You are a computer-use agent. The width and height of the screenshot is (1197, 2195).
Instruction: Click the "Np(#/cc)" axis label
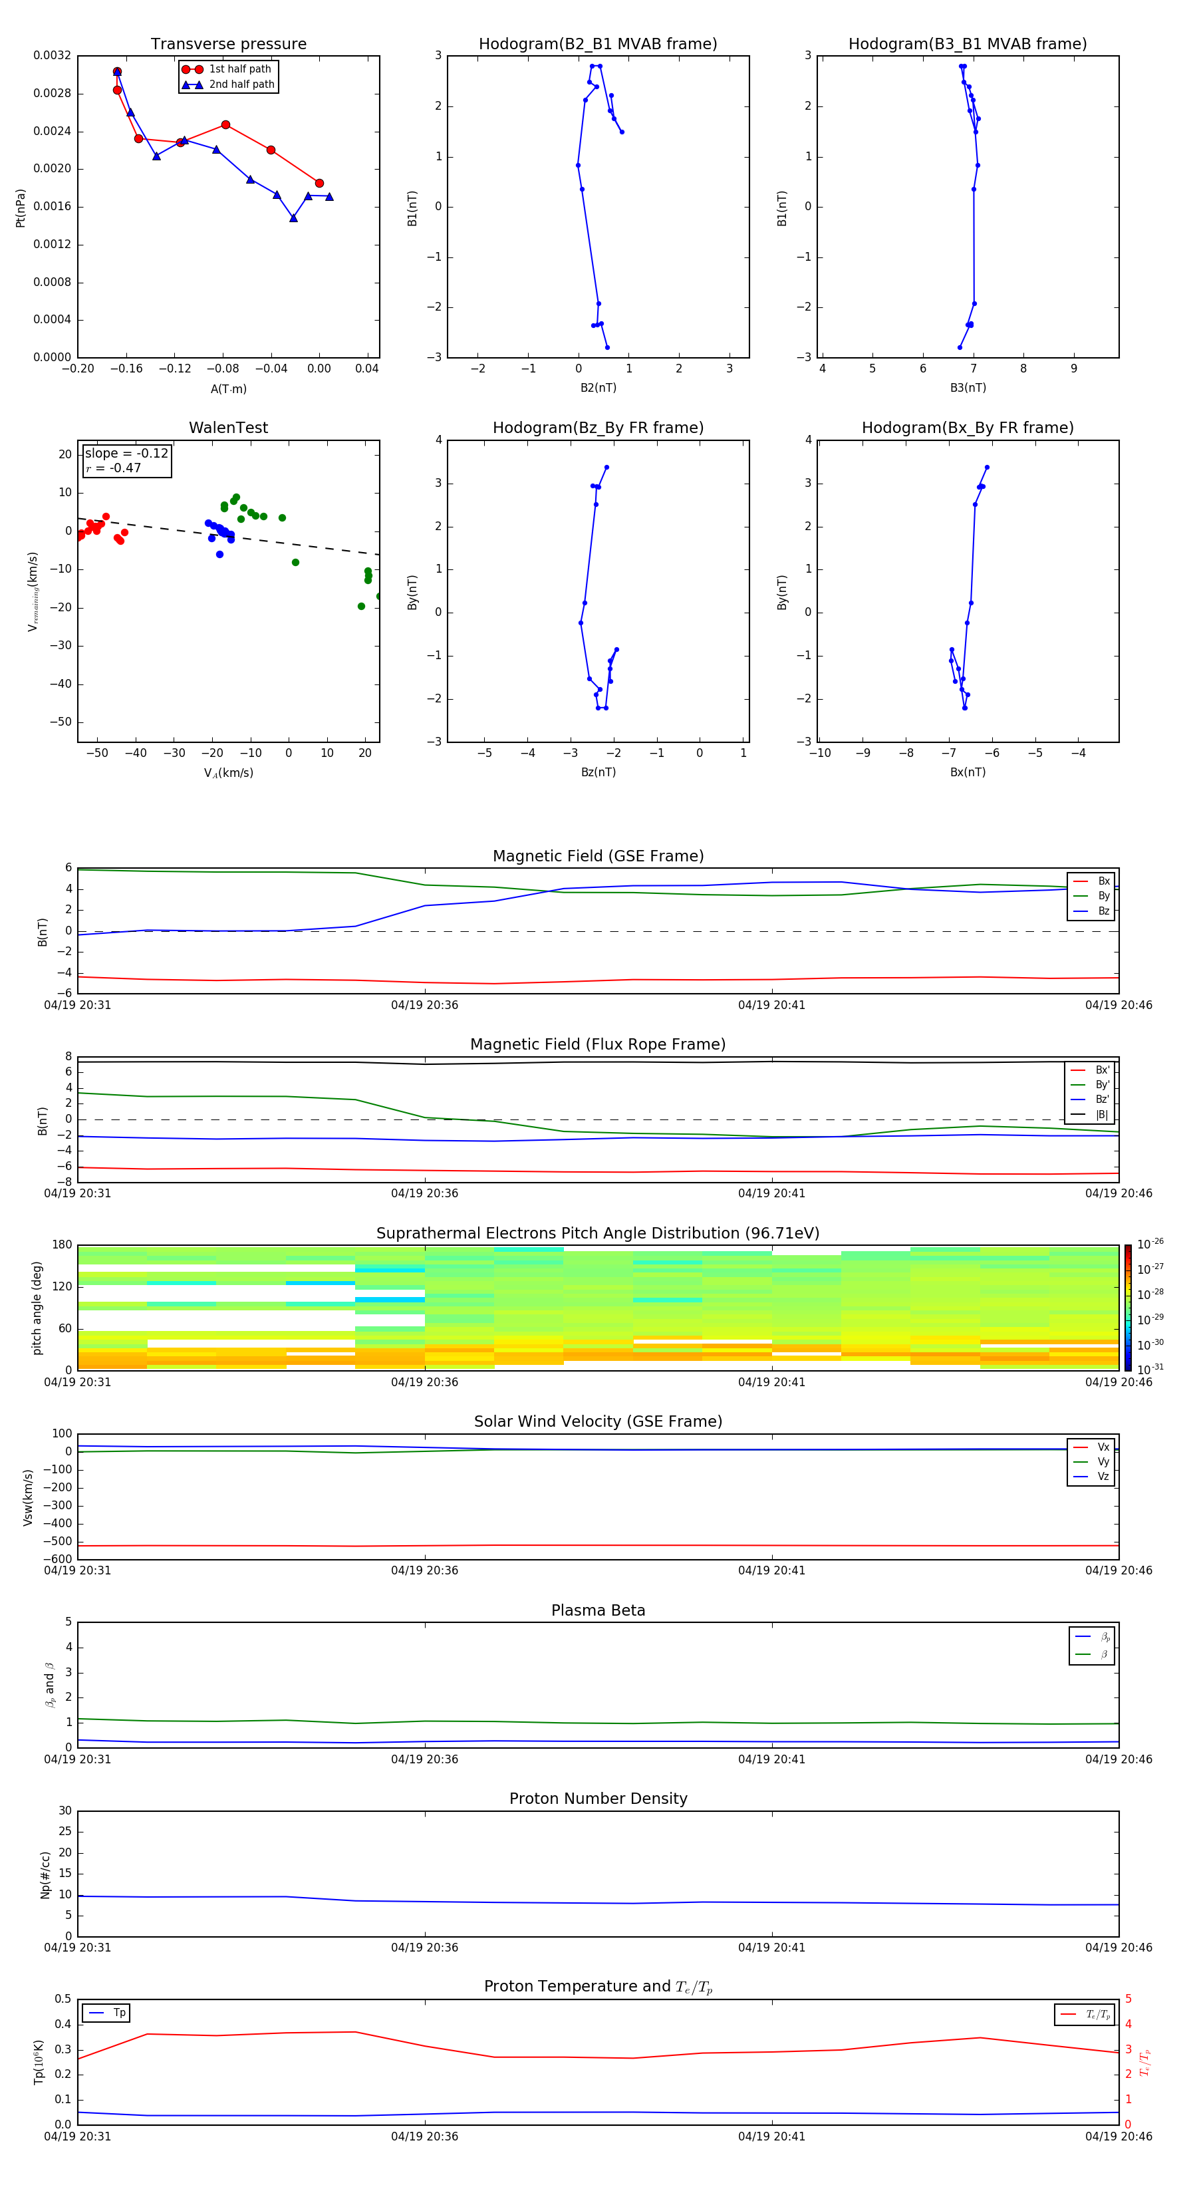click(45, 1874)
